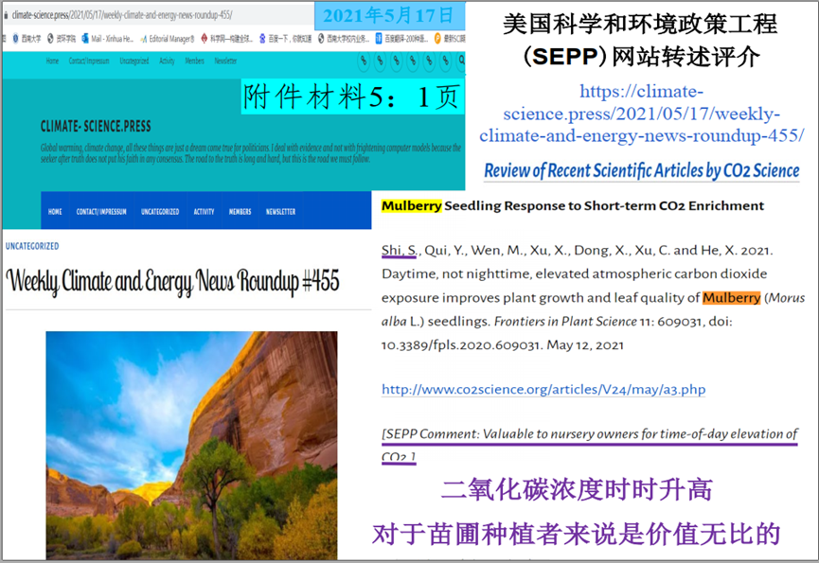Click the CLIMATE-SCIENCE.PRESS site title
The width and height of the screenshot is (819, 563).
[x=96, y=126]
